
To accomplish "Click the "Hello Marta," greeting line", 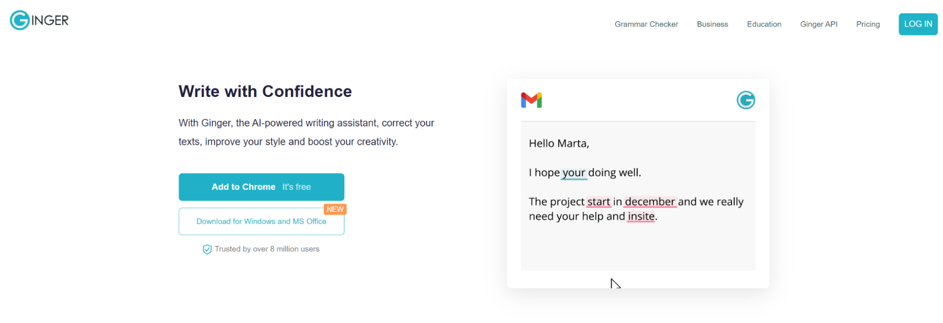I will click(x=559, y=144).
